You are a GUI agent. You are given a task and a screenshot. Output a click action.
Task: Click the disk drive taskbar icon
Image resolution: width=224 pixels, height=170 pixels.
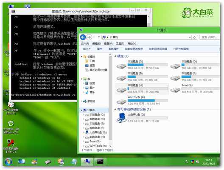point(48,162)
